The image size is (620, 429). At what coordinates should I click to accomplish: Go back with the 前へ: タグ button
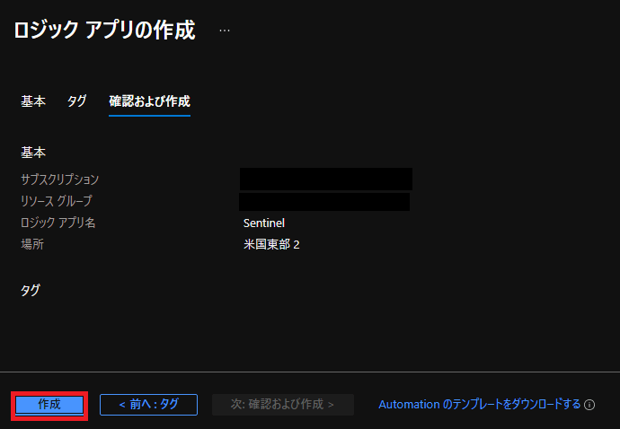coord(148,405)
